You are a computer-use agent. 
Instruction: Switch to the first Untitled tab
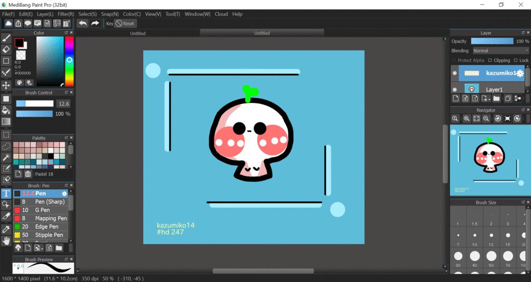tap(138, 33)
